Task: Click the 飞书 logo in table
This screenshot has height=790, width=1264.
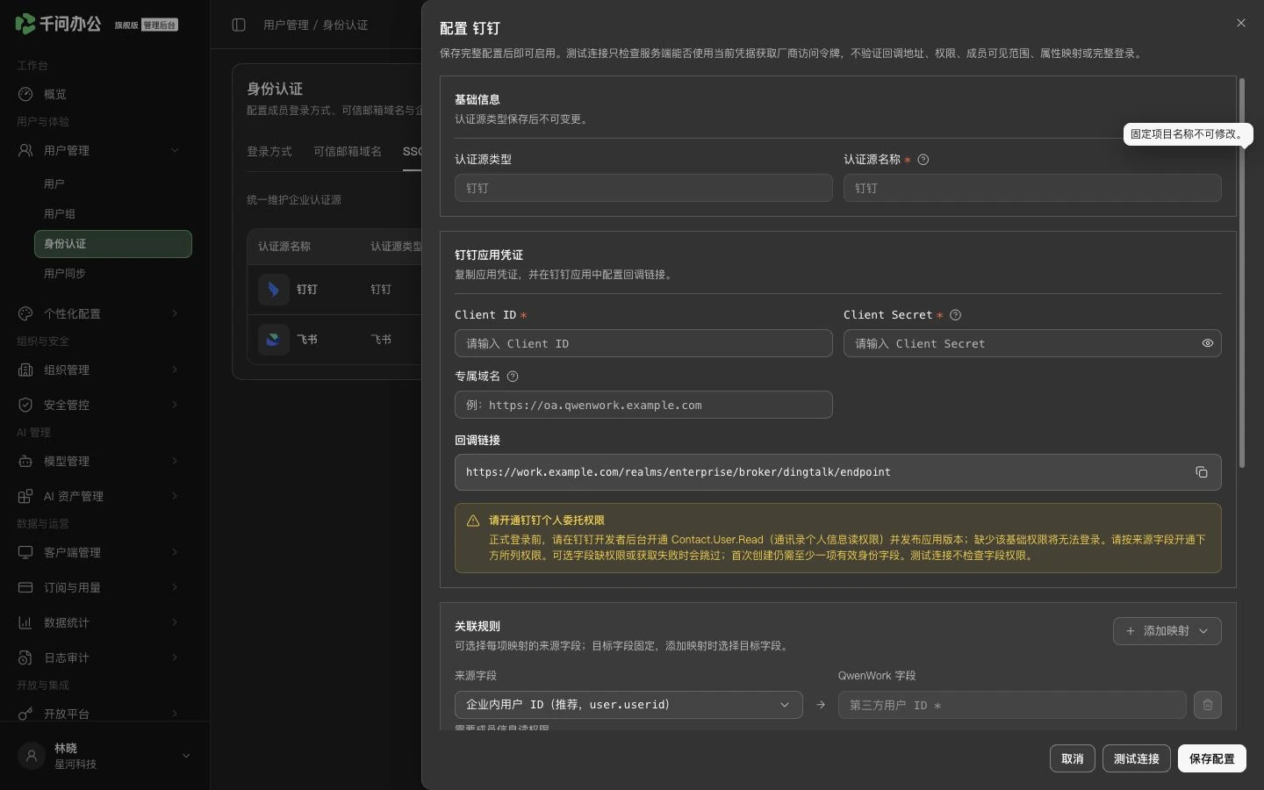Action: pos(274,340)
